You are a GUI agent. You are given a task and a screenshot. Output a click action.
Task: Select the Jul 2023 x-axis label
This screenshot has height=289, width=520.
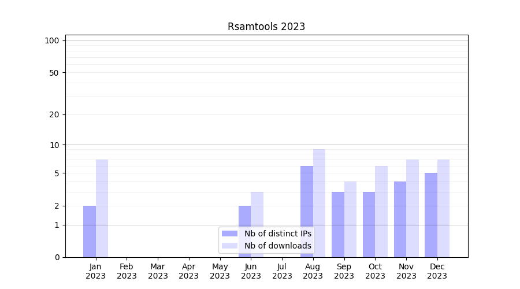tap(282, 271)
